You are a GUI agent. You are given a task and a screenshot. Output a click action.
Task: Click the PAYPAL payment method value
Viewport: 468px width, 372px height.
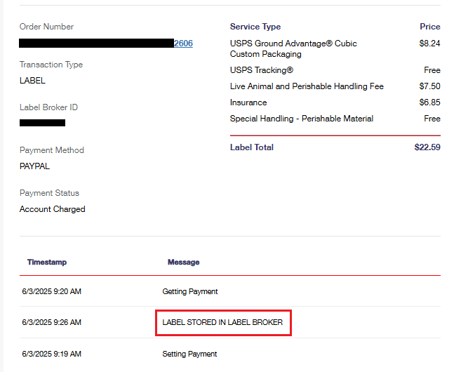tap(34, 166)
